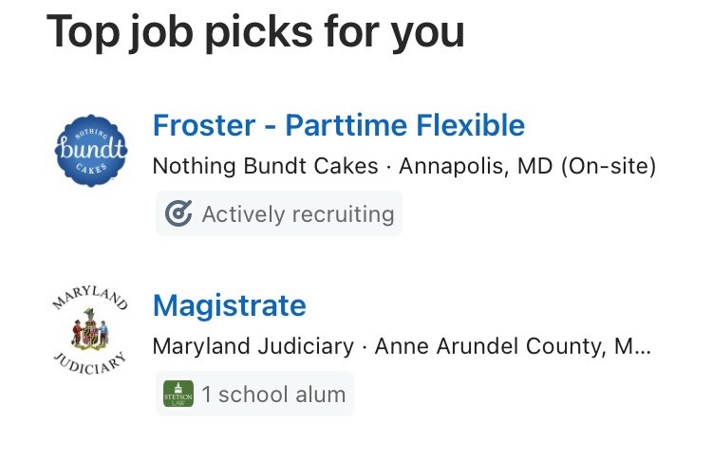Click the arched JUDICIARY text in the logo
The height and width of the screenshot is (459, 712).
(89, 366)
